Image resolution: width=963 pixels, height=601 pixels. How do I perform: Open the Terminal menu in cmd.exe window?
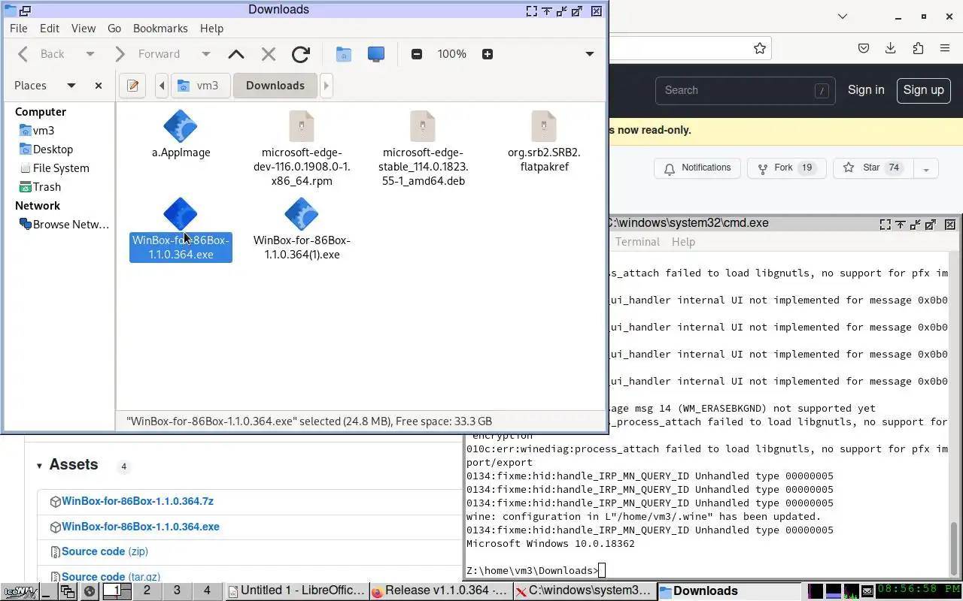[x=637, y=242]
